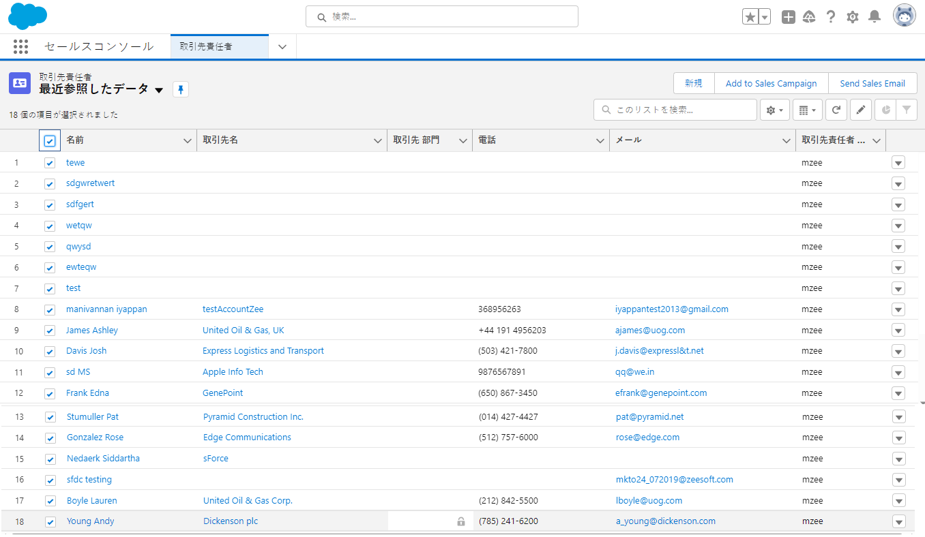
Task: Open the 電話 column menu chevron
Action: 600,140
